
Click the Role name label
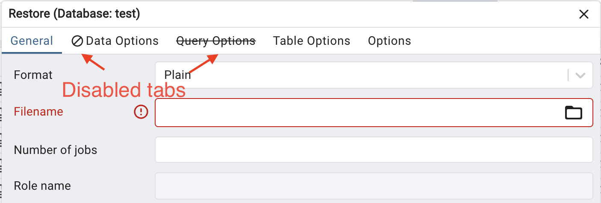coord(42,186)
